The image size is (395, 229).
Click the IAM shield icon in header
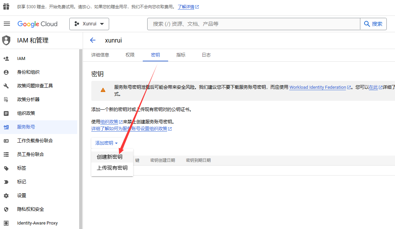6,40
